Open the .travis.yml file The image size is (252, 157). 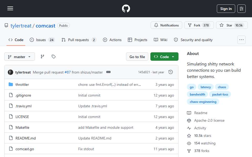[x=23, y=106]
